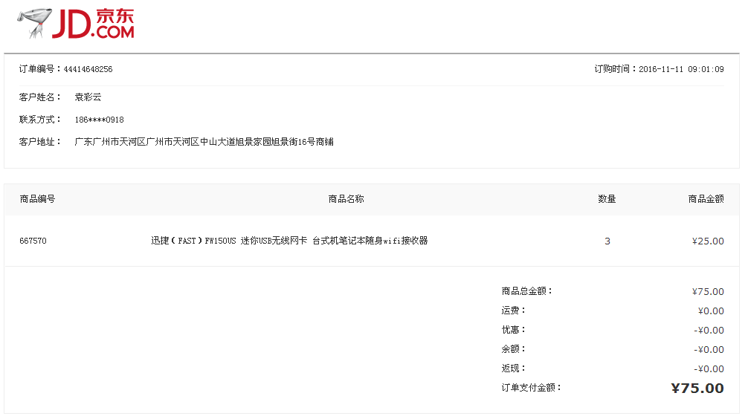Click the 运费 shipping fee amount
This screenshot has height=419, width=748.
point(710,311)
